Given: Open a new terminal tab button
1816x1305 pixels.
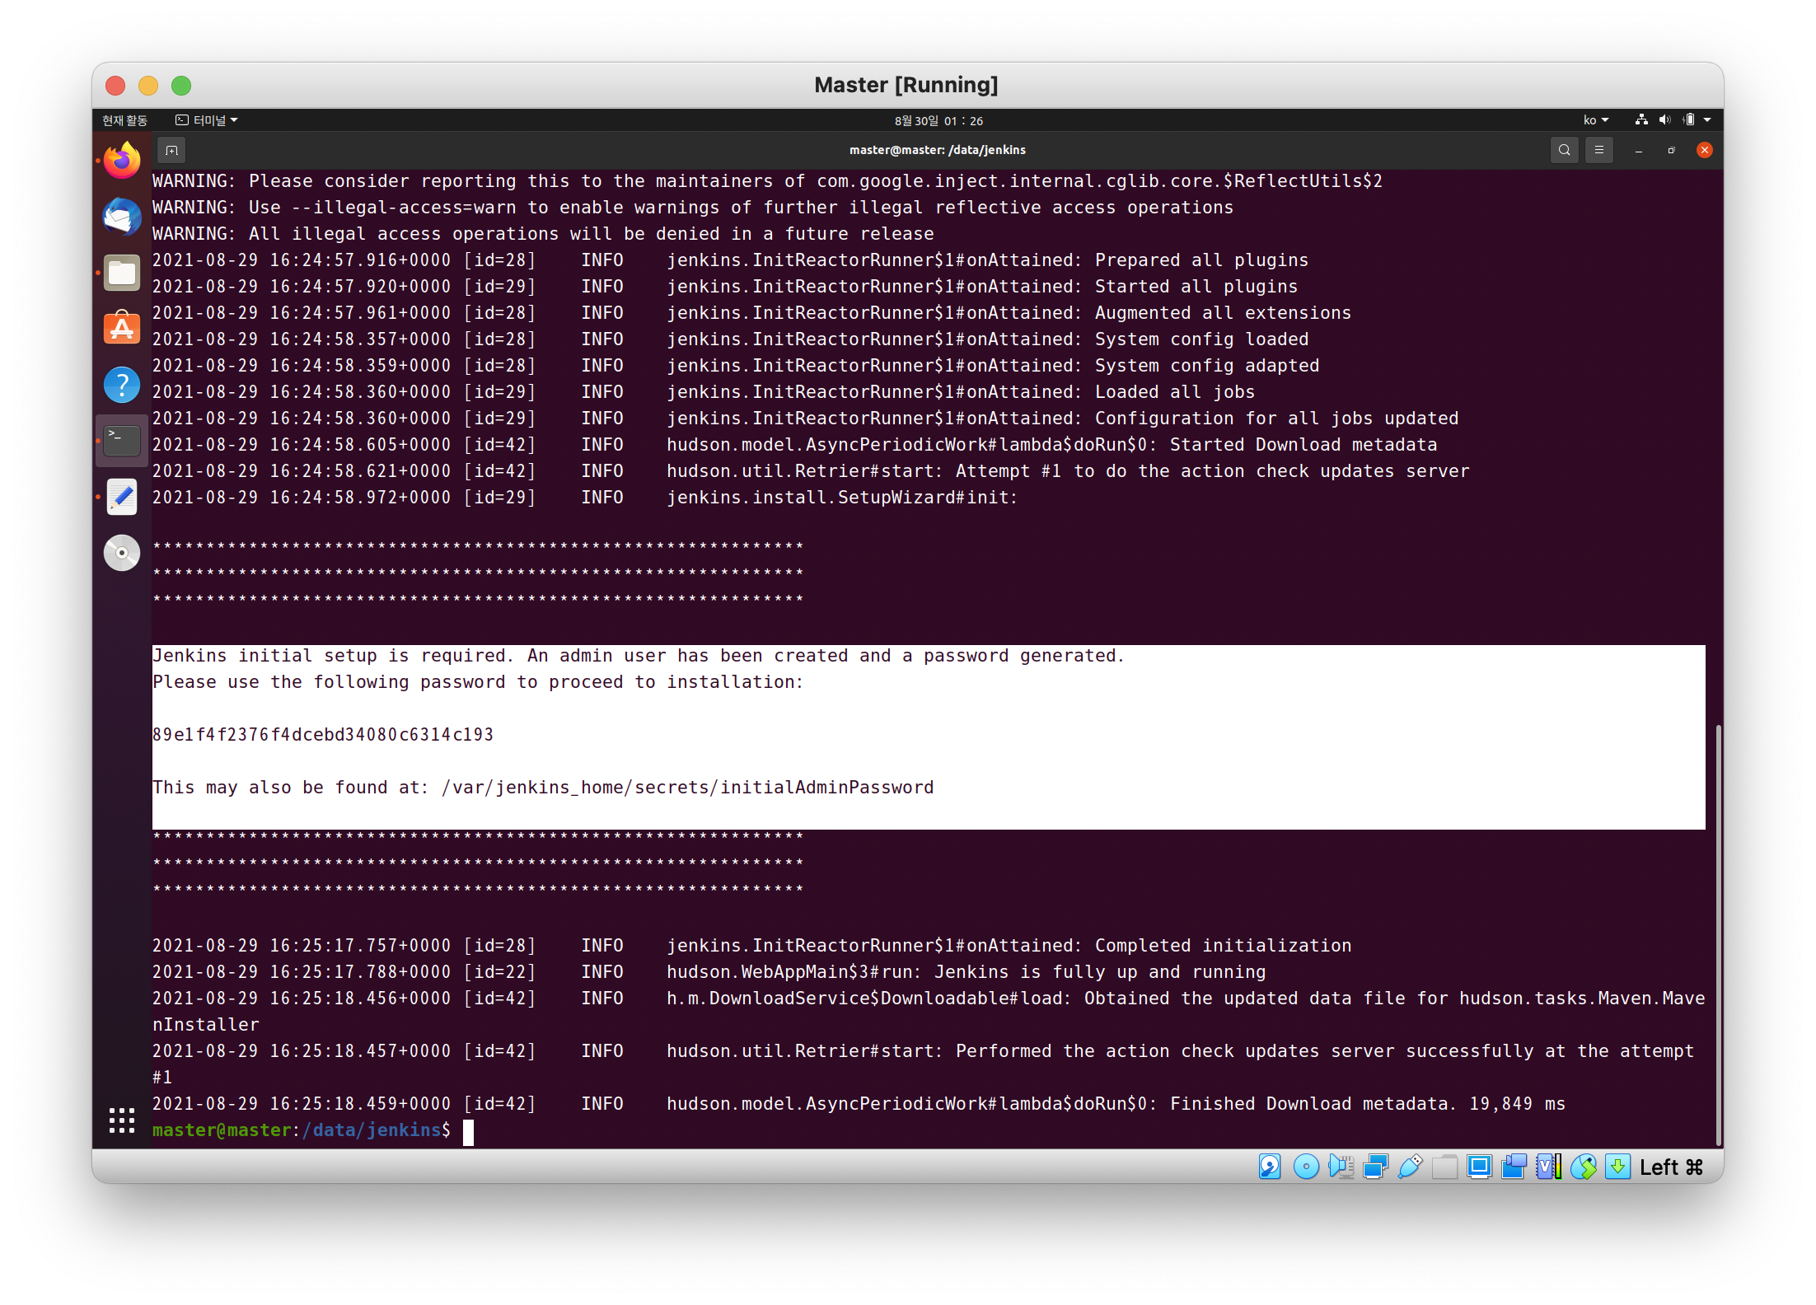Looking at the screenshot, I should coord(171,150).
